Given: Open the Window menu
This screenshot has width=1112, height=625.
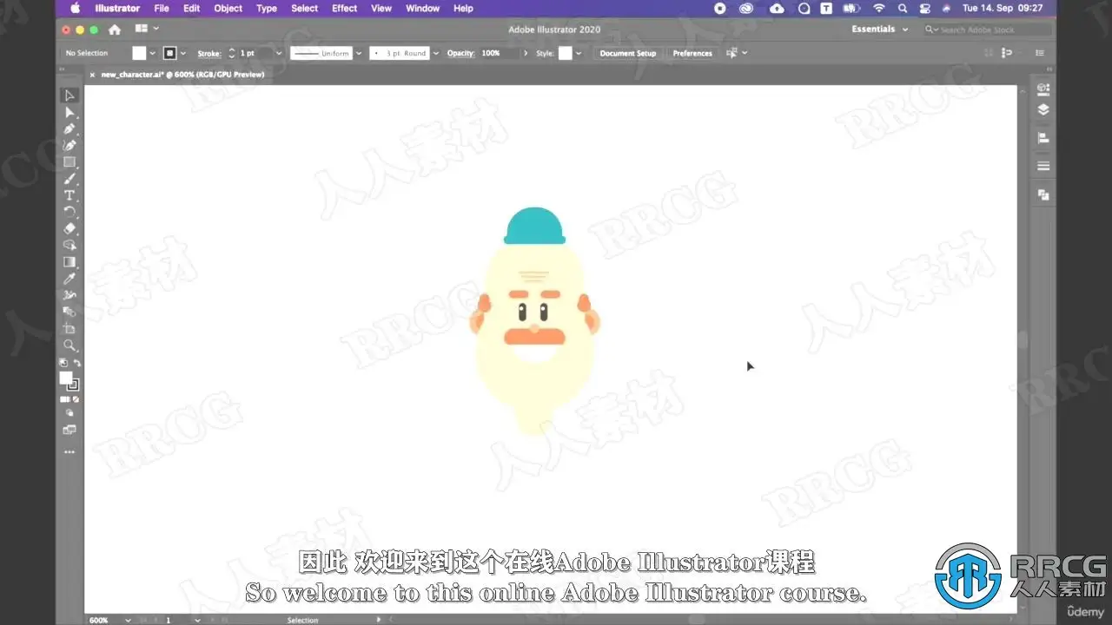Looking at the screenshot, I should (x=423, y=8).
